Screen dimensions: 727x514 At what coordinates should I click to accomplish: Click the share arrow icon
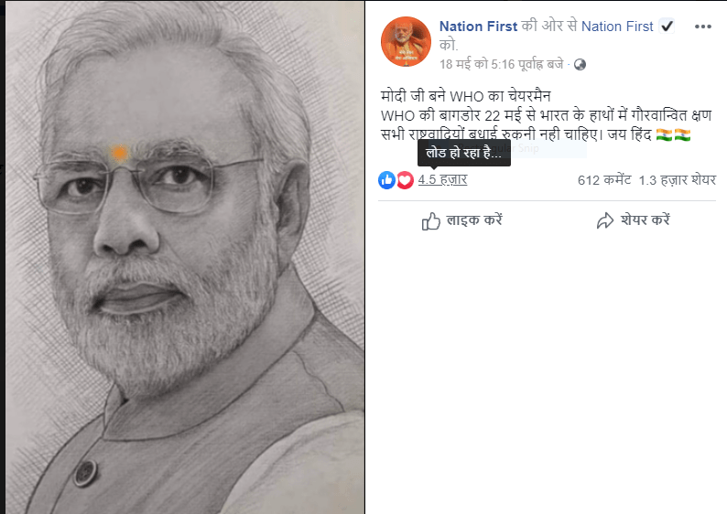tap(605, 221)
